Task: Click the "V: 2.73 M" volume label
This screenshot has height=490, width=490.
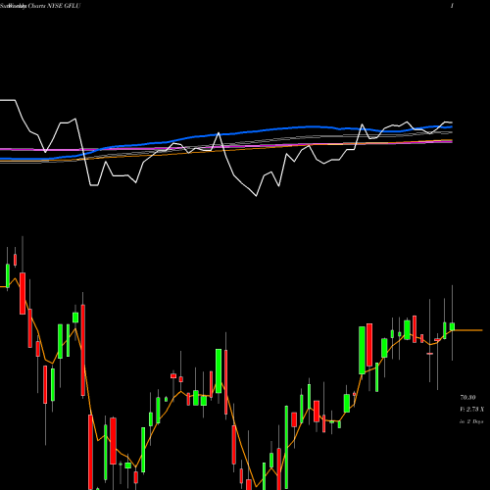Action: [x=471, y=410]
